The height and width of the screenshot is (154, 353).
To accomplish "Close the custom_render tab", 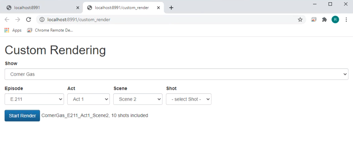I will [x=158, y=7].
